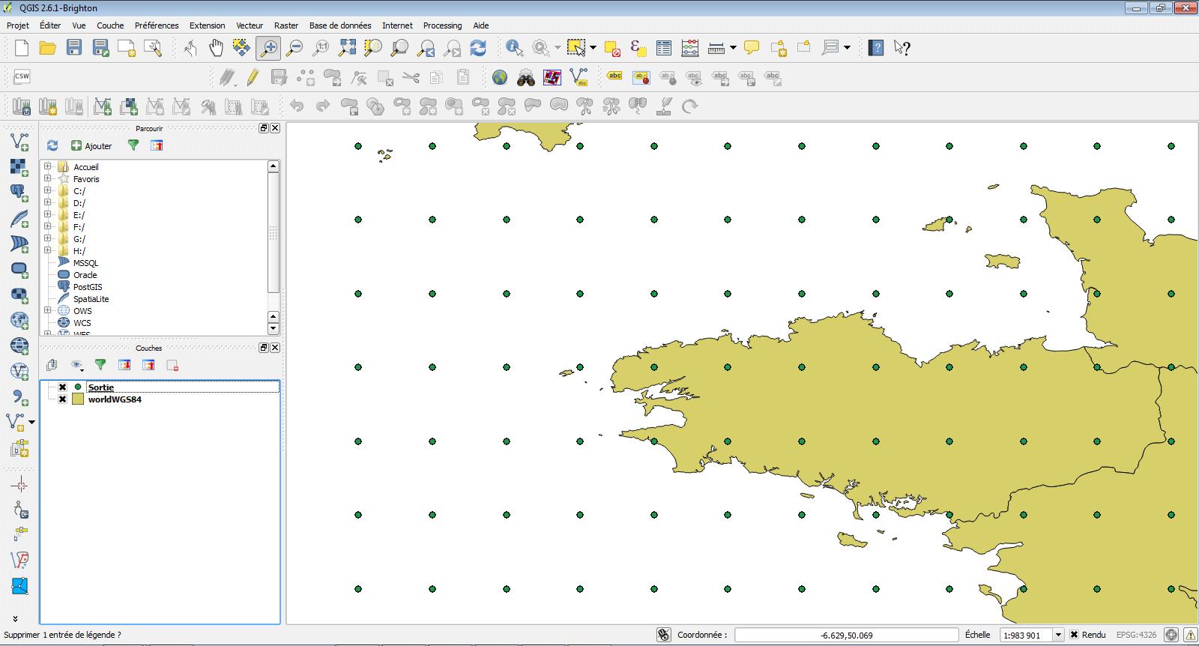Viewport: 1199px width, 646px height.
Task: Click the Refresh map canvas icon
Action: point(478,49)
